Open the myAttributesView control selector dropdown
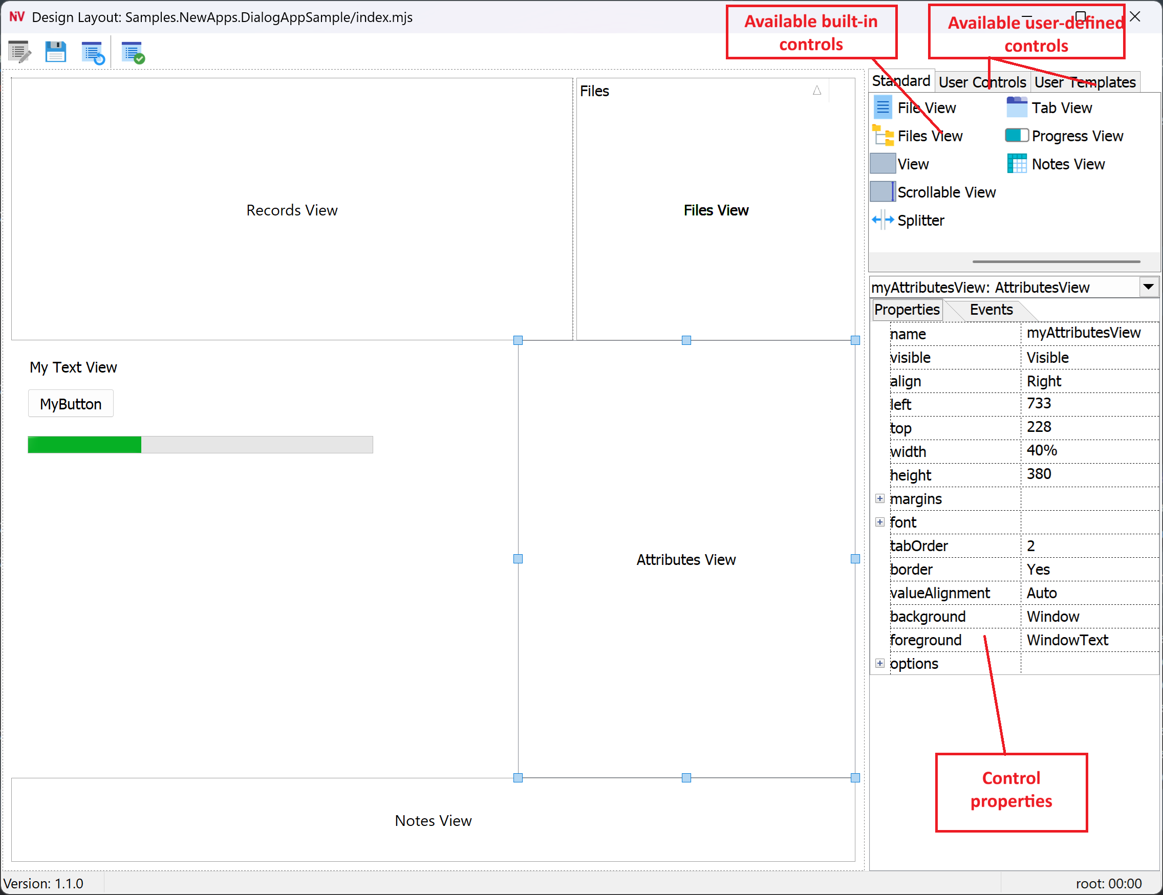1163x895 pixels. pos(1148,287)
